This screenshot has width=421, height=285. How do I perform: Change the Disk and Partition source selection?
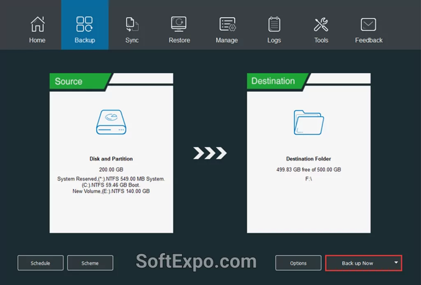point(111,159)
